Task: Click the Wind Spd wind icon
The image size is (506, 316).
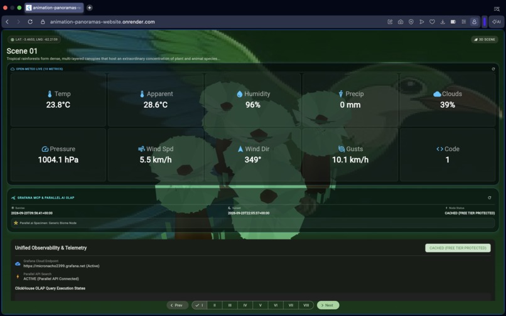Action: (x=141, y=149)
